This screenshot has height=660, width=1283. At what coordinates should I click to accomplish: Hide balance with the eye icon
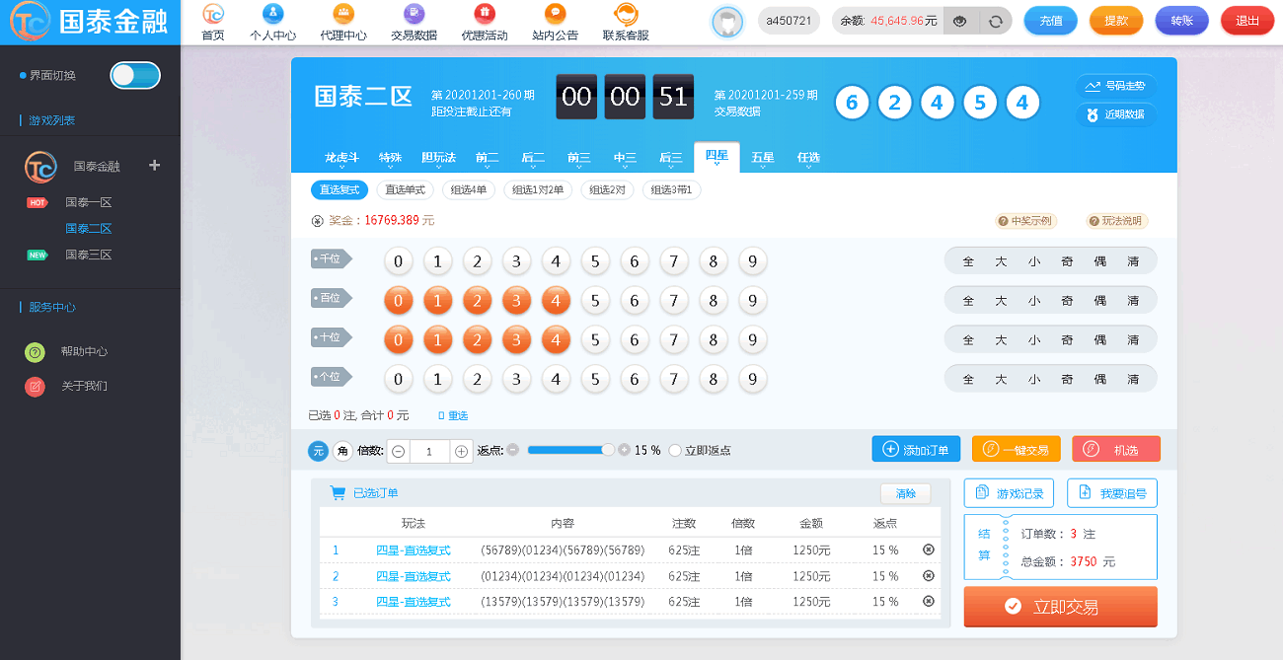(959, 20)
